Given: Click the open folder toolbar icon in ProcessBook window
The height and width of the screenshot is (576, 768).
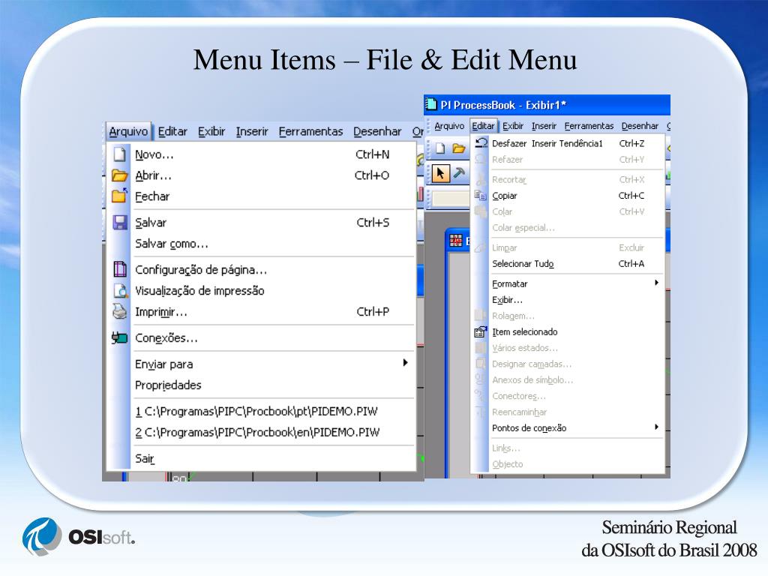Looking at the screenshot, I should point(458,148).
